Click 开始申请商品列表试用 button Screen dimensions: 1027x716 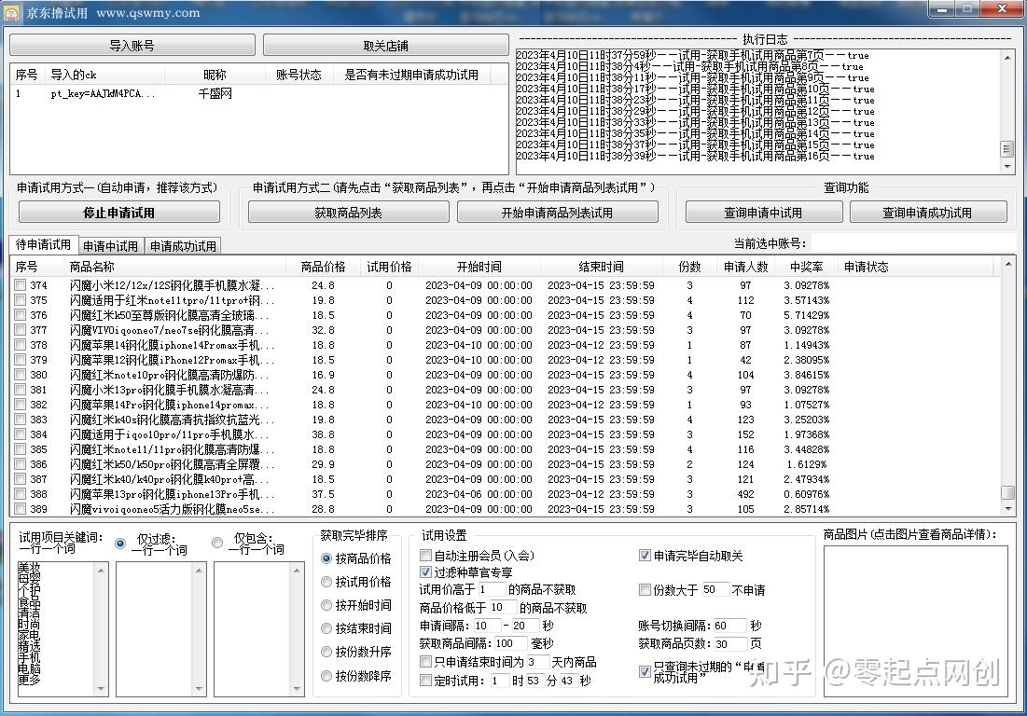pos(558,213)
